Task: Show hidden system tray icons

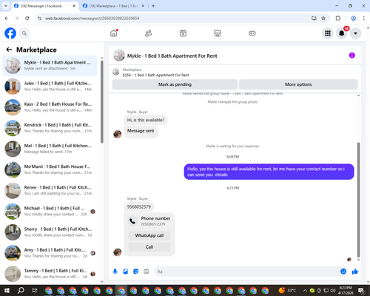Action: point(305,291)
